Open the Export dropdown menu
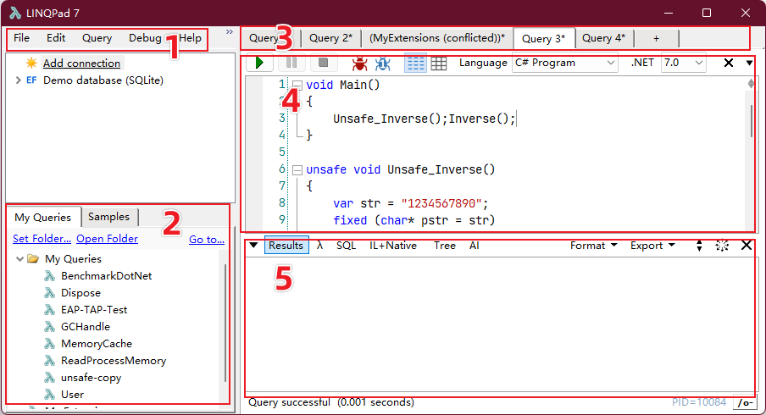 652,246
